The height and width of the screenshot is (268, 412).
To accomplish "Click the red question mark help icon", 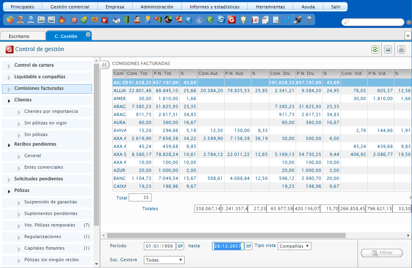I will [x=309, y=20].
